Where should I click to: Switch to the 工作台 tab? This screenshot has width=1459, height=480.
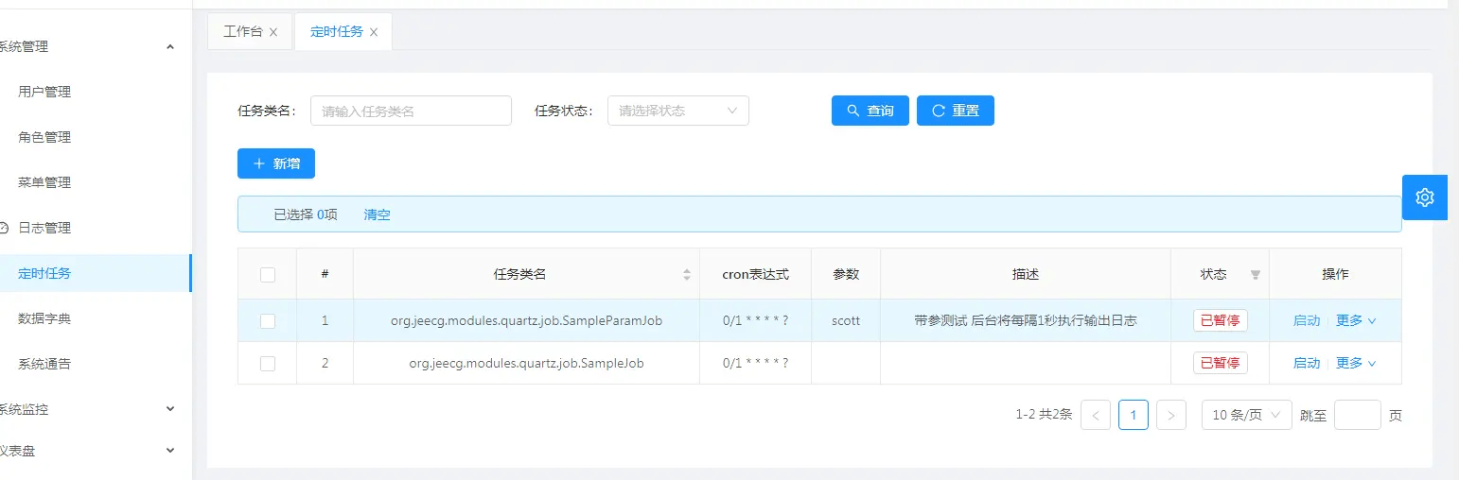242,32
